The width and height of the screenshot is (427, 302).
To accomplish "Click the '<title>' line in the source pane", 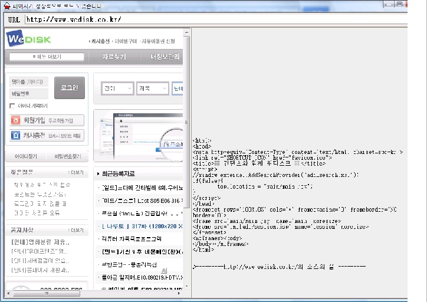I will pos(259,163).
